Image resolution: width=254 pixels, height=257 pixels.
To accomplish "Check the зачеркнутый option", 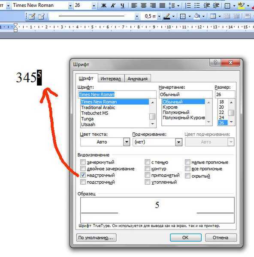I will [83, 162].
